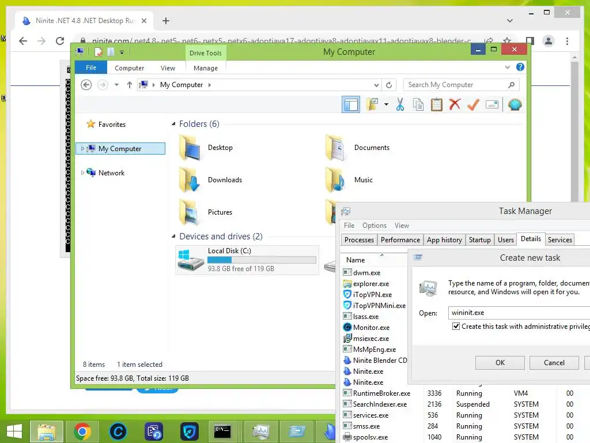Image resolution: width=590 pixels, height=443 pixels.
Task: Switch to Task Manager Performance tab
Action: pos(400,240)
